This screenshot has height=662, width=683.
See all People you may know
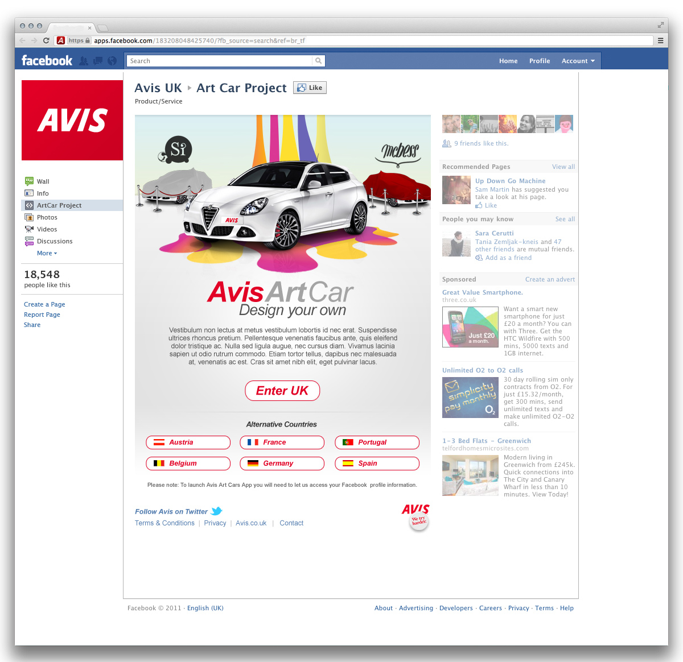tap(565, 219)
